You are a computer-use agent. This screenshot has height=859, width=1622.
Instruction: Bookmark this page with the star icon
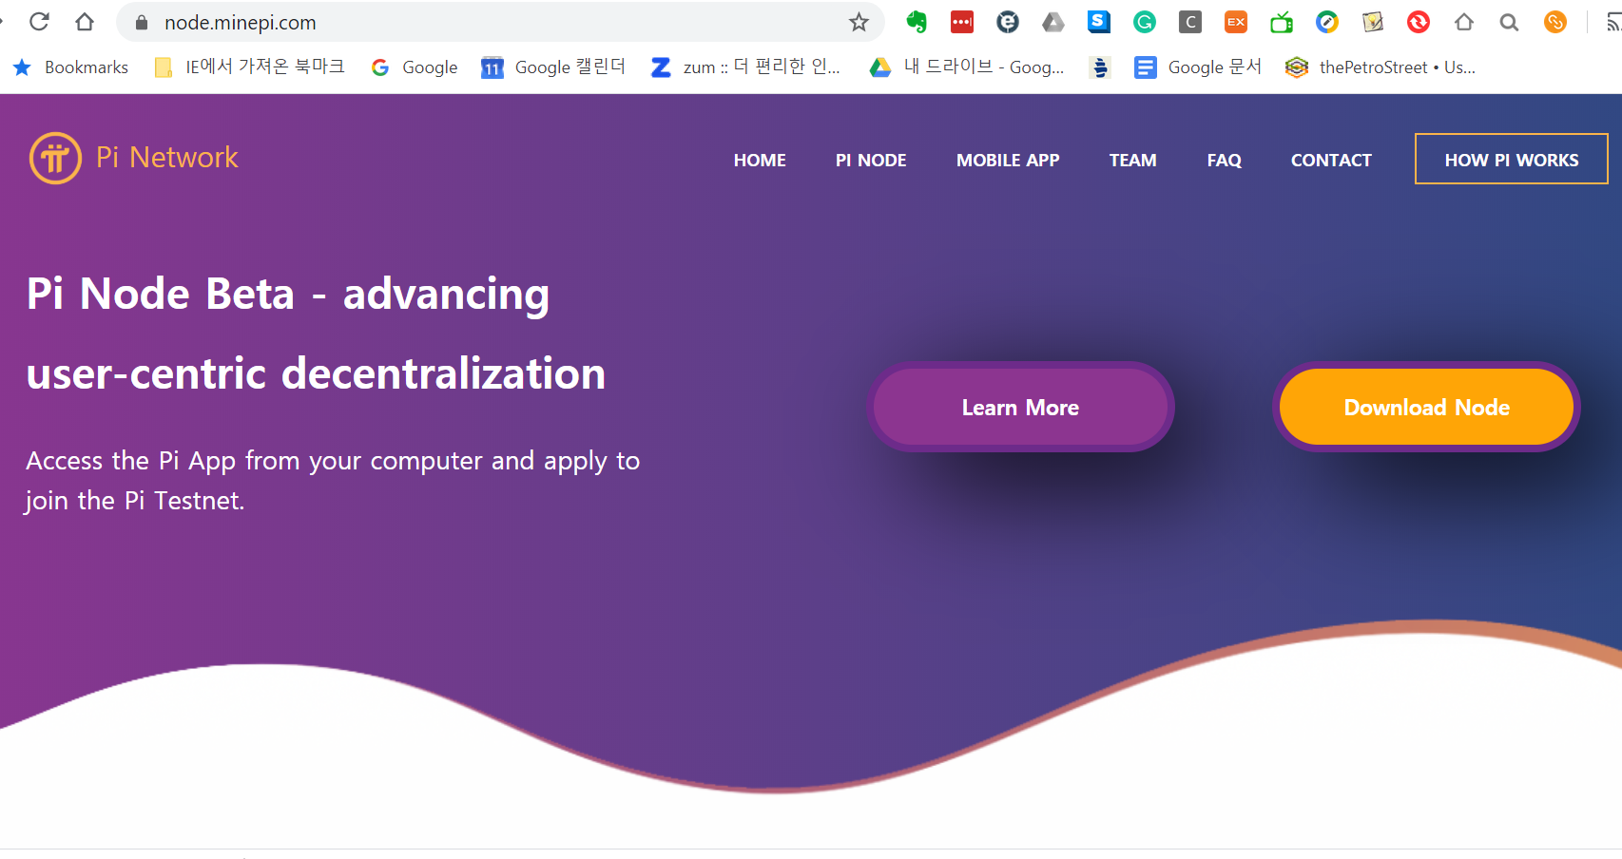point(859,22)
